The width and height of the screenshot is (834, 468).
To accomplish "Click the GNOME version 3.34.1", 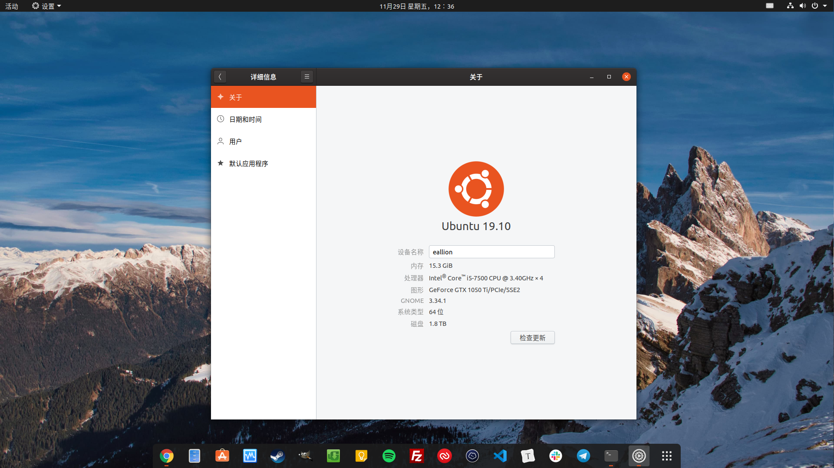I will 438,301.
